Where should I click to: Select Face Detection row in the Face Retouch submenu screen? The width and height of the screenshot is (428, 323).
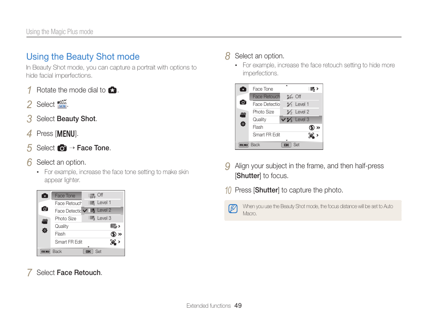click(x=266, y=104)
